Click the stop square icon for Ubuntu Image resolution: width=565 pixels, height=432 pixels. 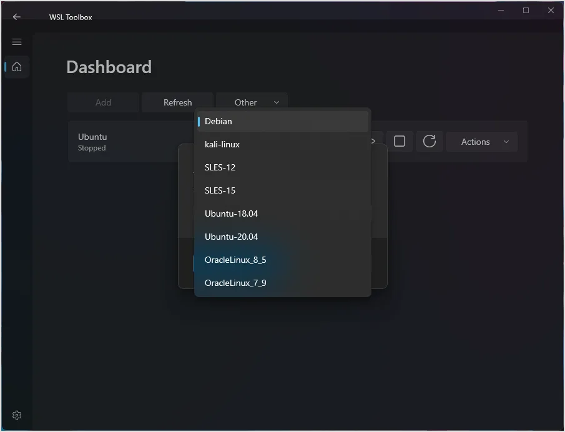coord(400,141)
